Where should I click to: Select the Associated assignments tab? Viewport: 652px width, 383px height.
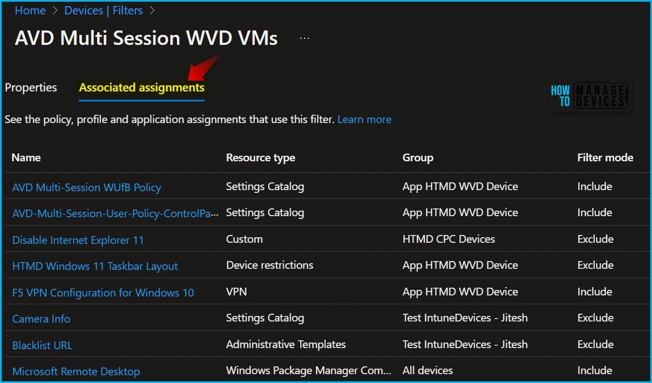(142, 88)
